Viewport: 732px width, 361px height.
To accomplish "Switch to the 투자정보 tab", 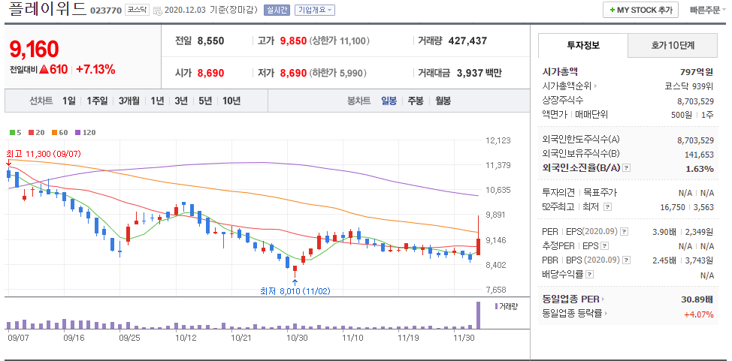I will pyautogui.click(x=583, y=45).
